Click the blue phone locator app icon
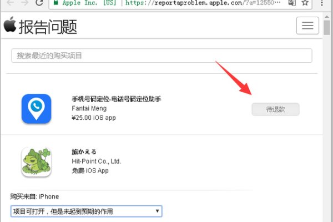The image size is (333, 222). (x=36, y=109)
